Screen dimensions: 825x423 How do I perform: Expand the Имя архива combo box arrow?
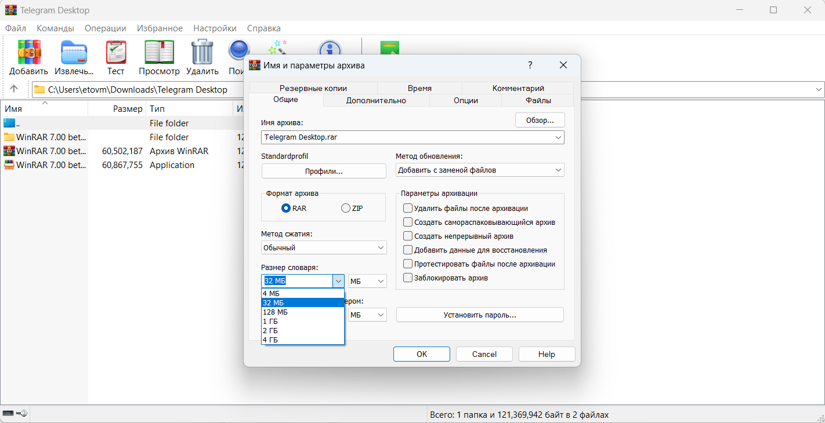tap(558, 137)
